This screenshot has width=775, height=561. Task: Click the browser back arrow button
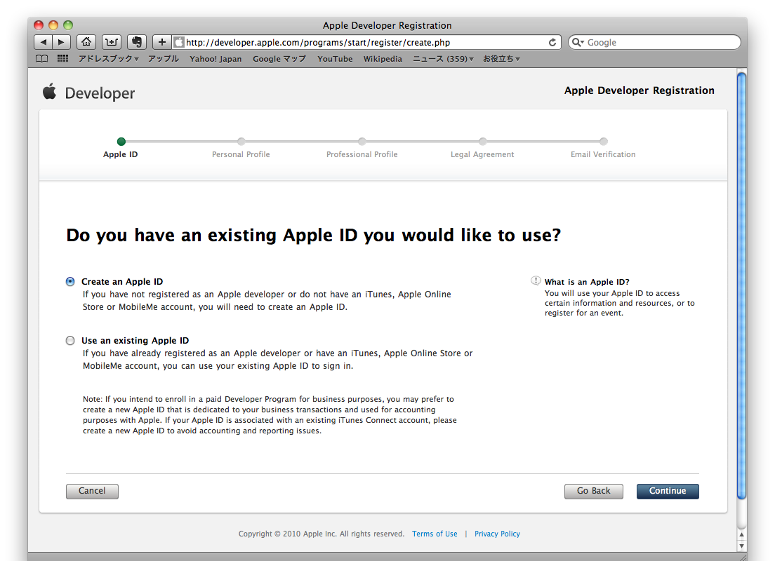point(44,42)
